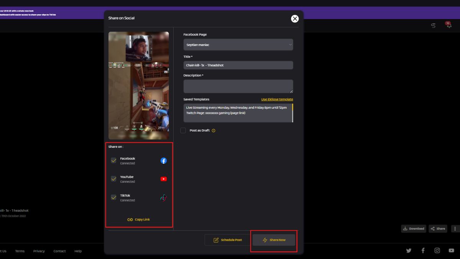Click the Share Now button
Viewport: 460px width, 259px height.
pyautogui.click(x=274, y=239)
